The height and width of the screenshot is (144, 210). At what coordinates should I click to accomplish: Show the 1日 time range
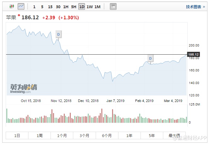click(x=17, y=135)
